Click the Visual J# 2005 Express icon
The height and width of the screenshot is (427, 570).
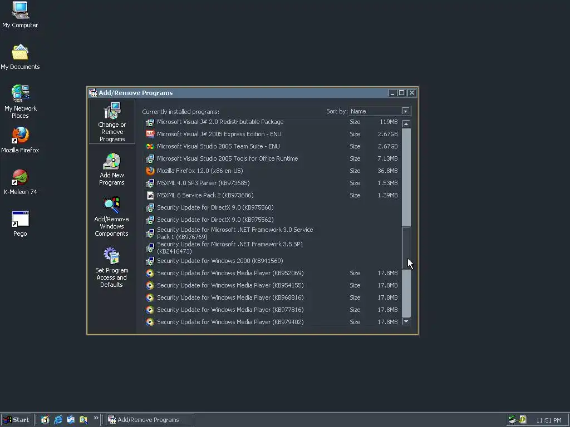[150, 135]
